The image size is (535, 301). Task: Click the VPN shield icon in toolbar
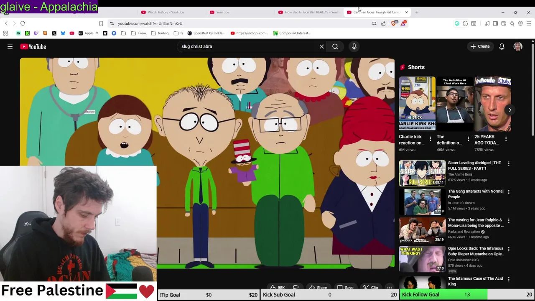tap(520, 23)
